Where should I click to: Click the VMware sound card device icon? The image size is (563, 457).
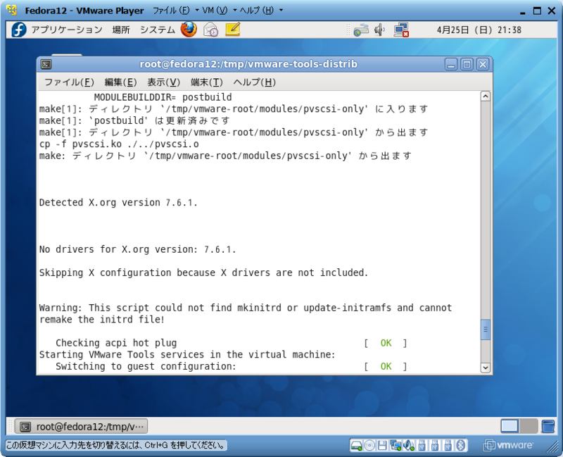tap(409, 446)
